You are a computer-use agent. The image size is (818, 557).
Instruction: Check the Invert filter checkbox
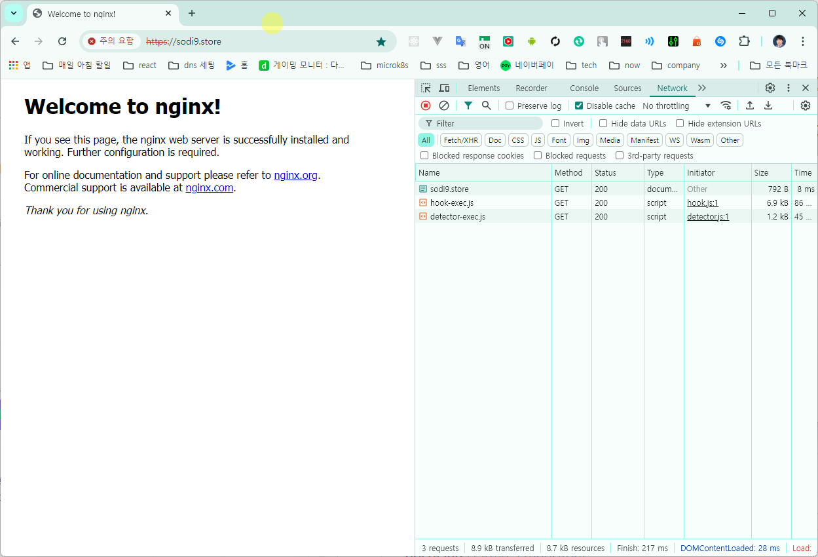point(555,123)
